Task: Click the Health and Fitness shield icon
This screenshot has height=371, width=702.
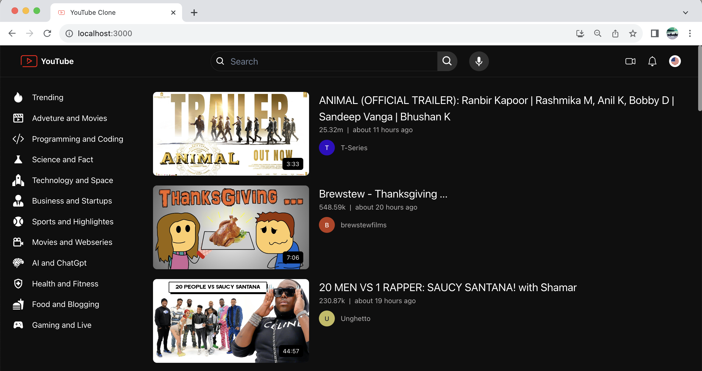Action: 18,284
